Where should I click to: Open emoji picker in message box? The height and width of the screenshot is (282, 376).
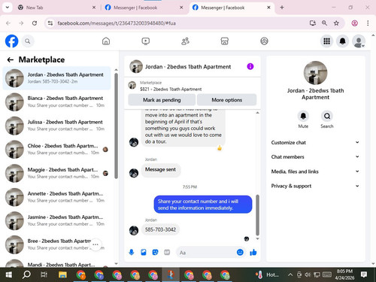click(240, 252)
